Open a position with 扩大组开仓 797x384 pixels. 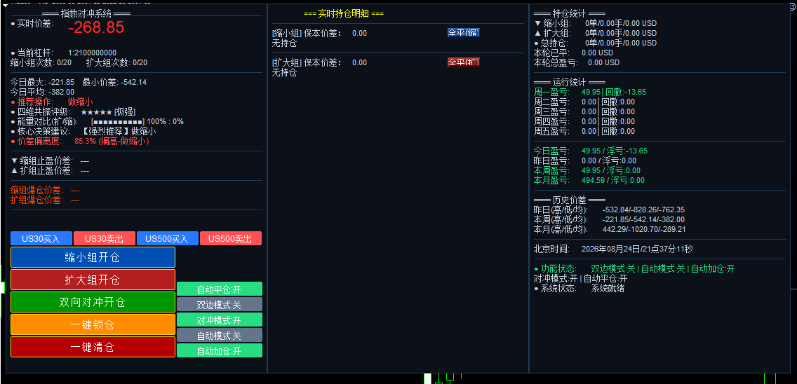point(93,280)
